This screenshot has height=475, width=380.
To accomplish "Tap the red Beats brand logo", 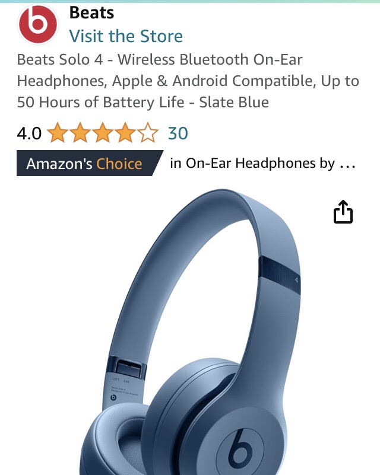I will [38, 24].
